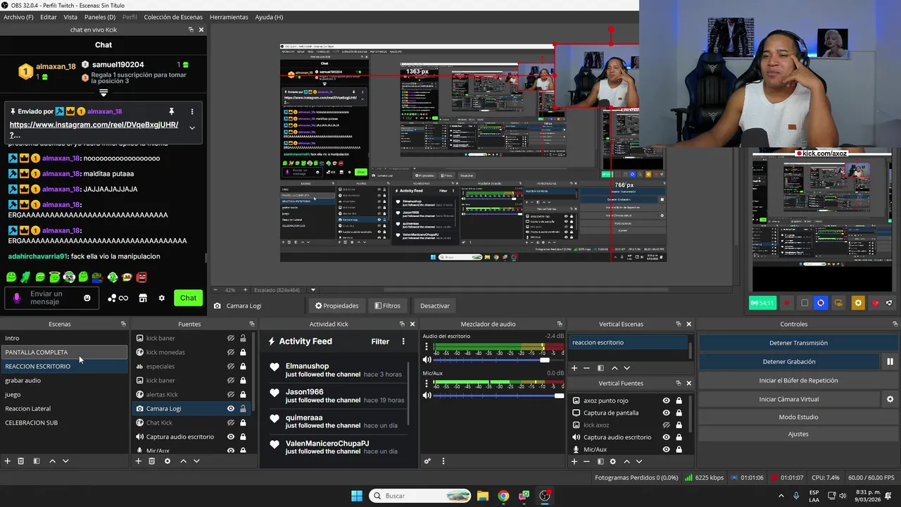This screenshot has height=507, width=901.
Task: Unlock the Camara Logi source
Action: point(243,408)
